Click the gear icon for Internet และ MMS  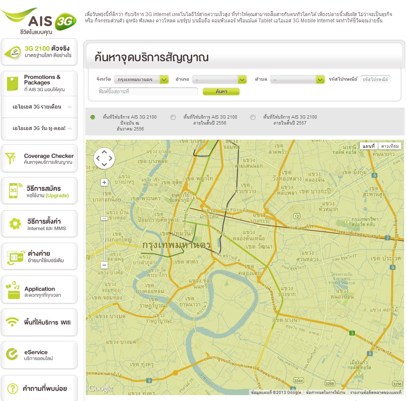(15, 223)
